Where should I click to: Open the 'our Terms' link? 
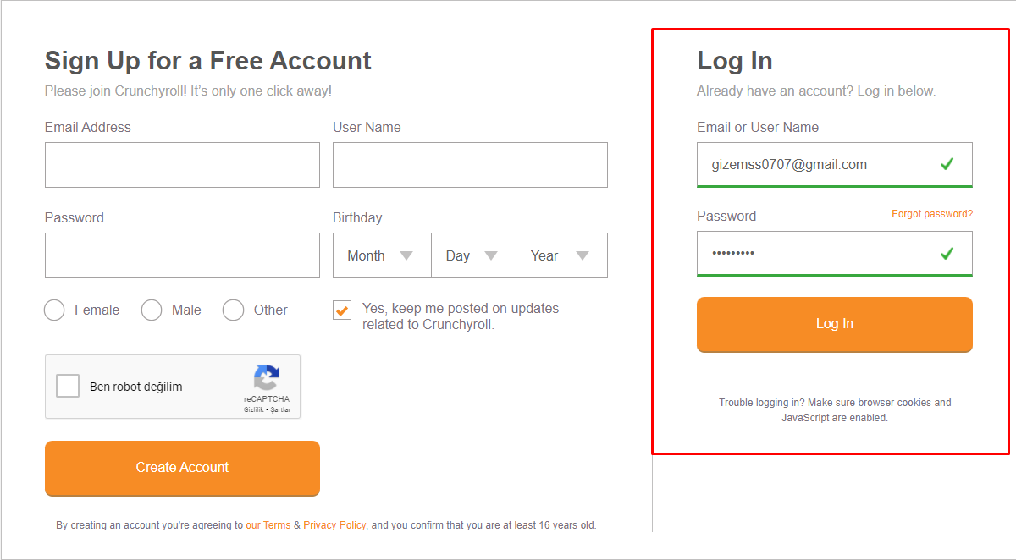point(268,525)
